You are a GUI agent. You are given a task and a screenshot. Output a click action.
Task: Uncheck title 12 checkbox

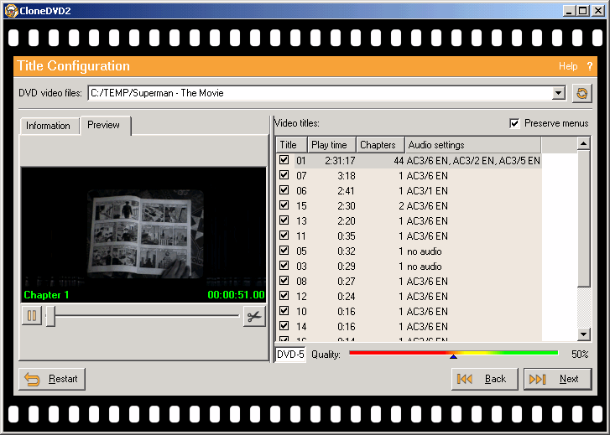284,295
